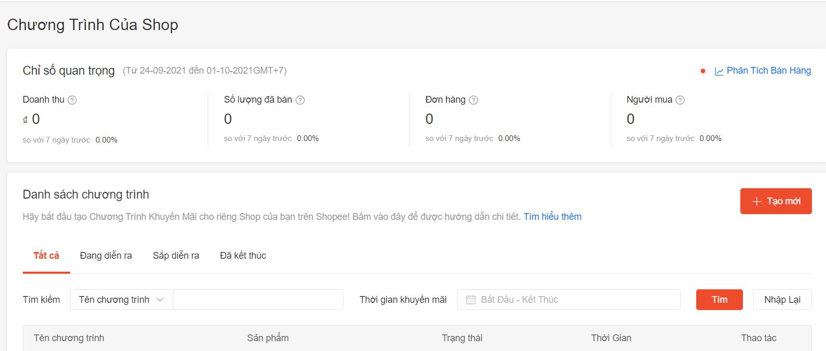
Task: Open the Sắp diễn ra tab
Action: pos(176,256)
